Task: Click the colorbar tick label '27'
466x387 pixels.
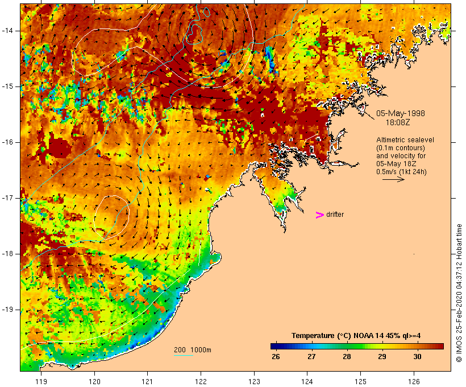Action: 311,356
